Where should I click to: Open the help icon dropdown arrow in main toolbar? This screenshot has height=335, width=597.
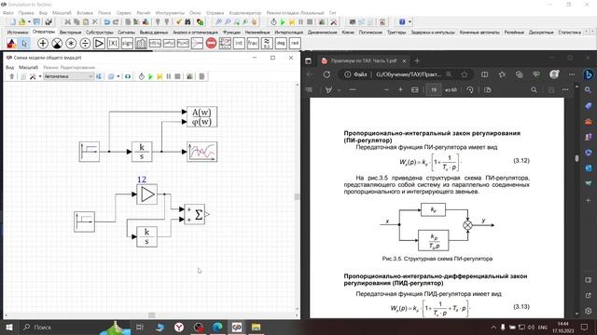[410, 22]
